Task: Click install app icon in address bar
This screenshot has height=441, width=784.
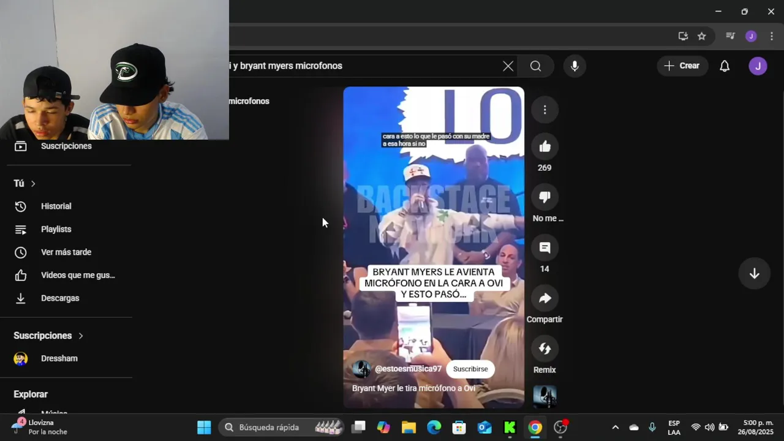Action: [683, 36]
